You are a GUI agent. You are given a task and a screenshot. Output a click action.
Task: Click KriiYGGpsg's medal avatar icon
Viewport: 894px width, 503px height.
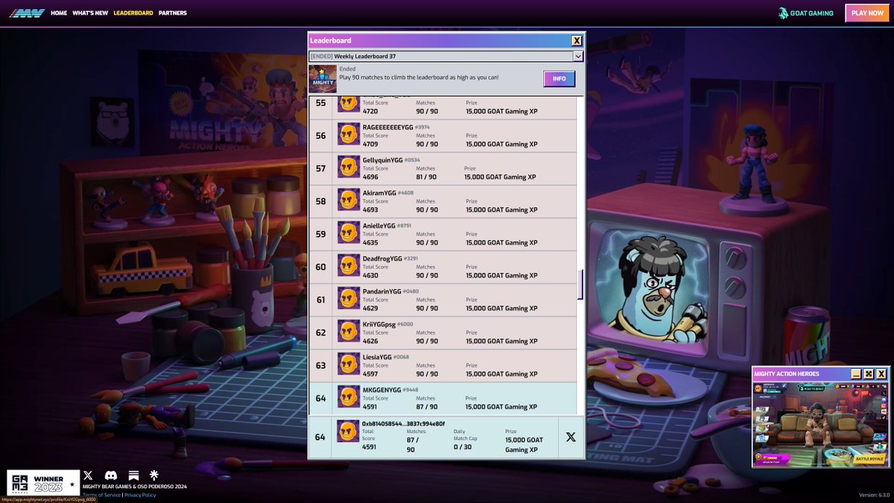point(347,332)
